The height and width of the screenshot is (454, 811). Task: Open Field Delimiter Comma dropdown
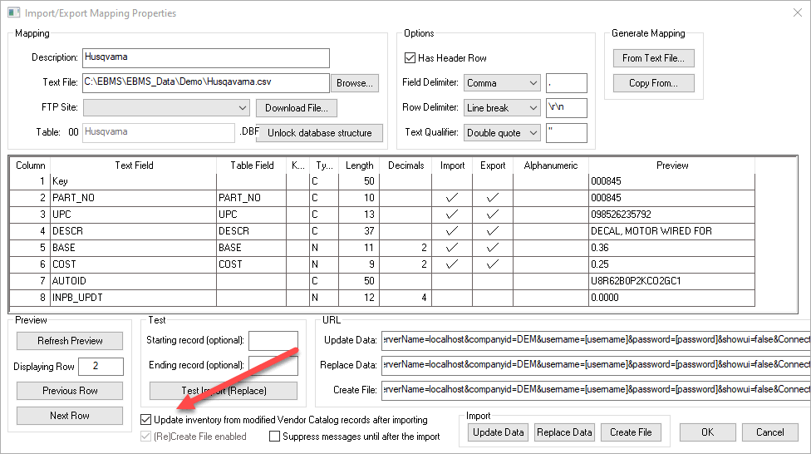(502, 83)
